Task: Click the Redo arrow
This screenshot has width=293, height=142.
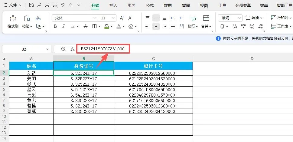Action: pyautogui.click(x=71, y=5)
